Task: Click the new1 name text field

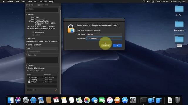Action: pos(42,48)
